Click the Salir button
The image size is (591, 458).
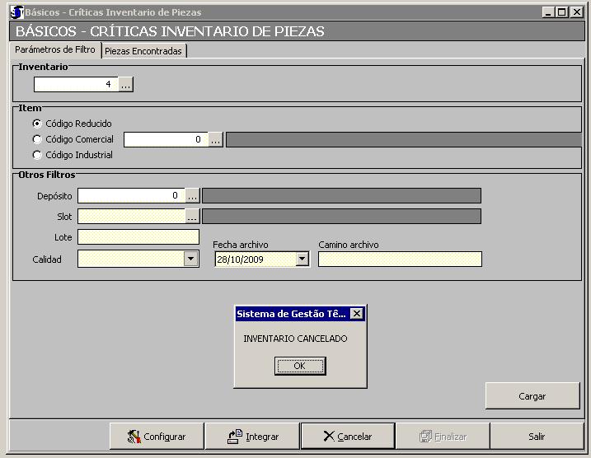537,437
